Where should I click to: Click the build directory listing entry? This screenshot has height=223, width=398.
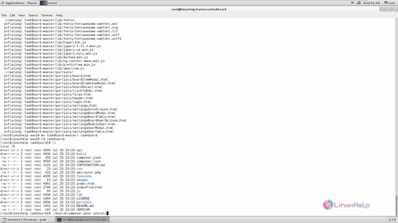(x=81, y=154)
